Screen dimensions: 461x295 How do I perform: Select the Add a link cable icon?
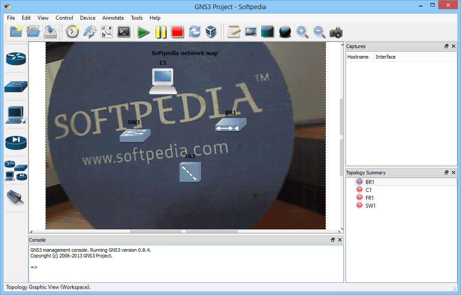click(15, 198)
